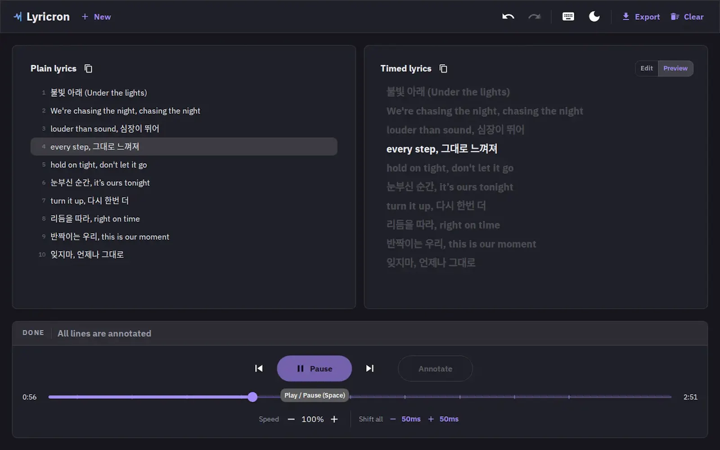The image size is (720, 450).
Task: Select plain line 'We're chasing the night'
Action: click(x=184, y=111)
